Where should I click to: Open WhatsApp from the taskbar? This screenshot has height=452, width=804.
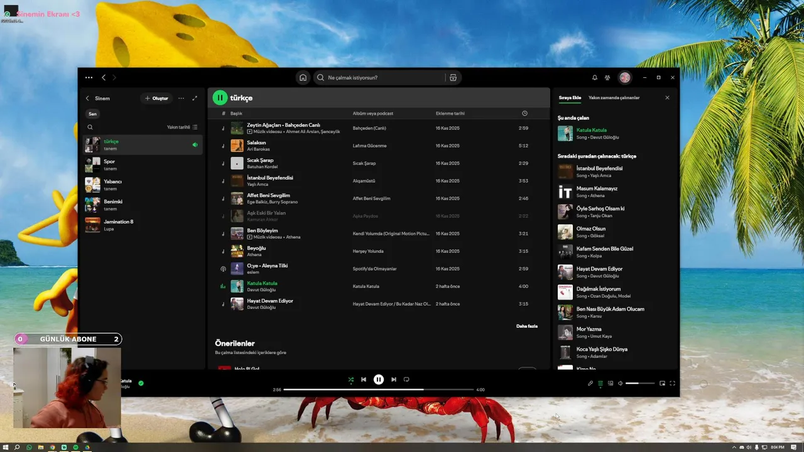29,447
